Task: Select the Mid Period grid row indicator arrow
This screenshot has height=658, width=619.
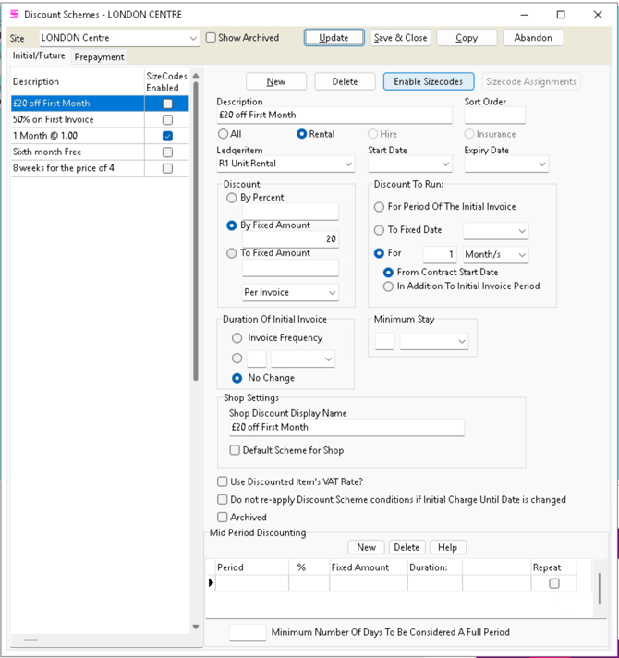Action: 211,582
